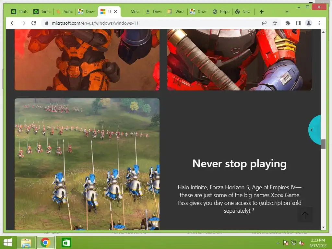Reload the microsoft.com page
The width and height of the screenshot is (332, 249).
(x=34, y=23)
